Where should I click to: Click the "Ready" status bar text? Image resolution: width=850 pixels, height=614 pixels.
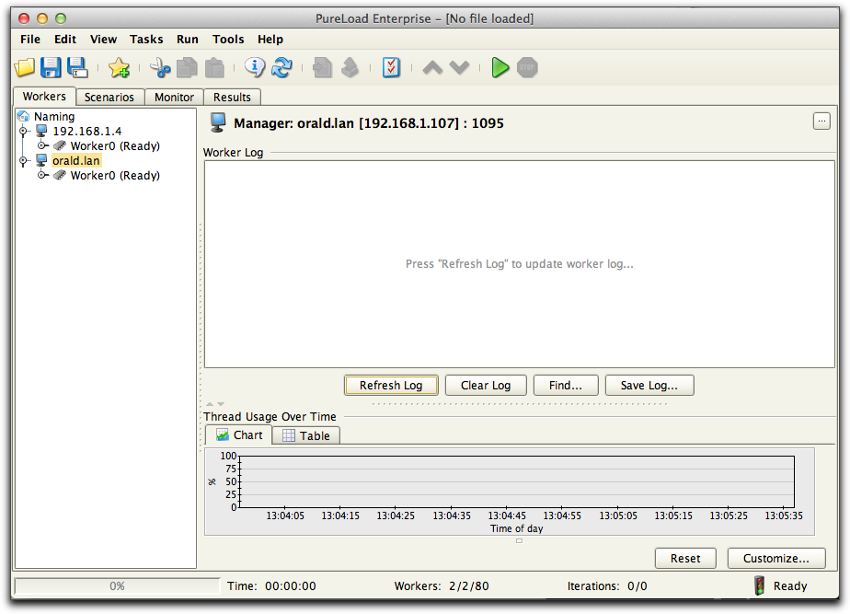(x=790, y=585)
